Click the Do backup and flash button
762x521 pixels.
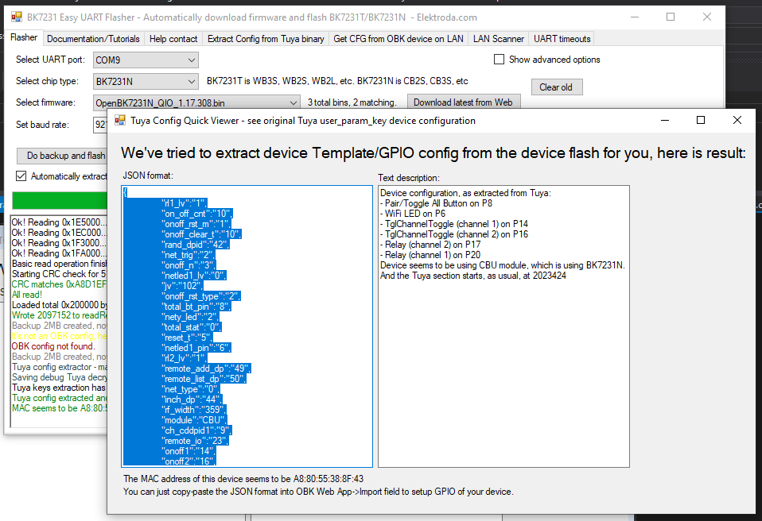(62, 156)
